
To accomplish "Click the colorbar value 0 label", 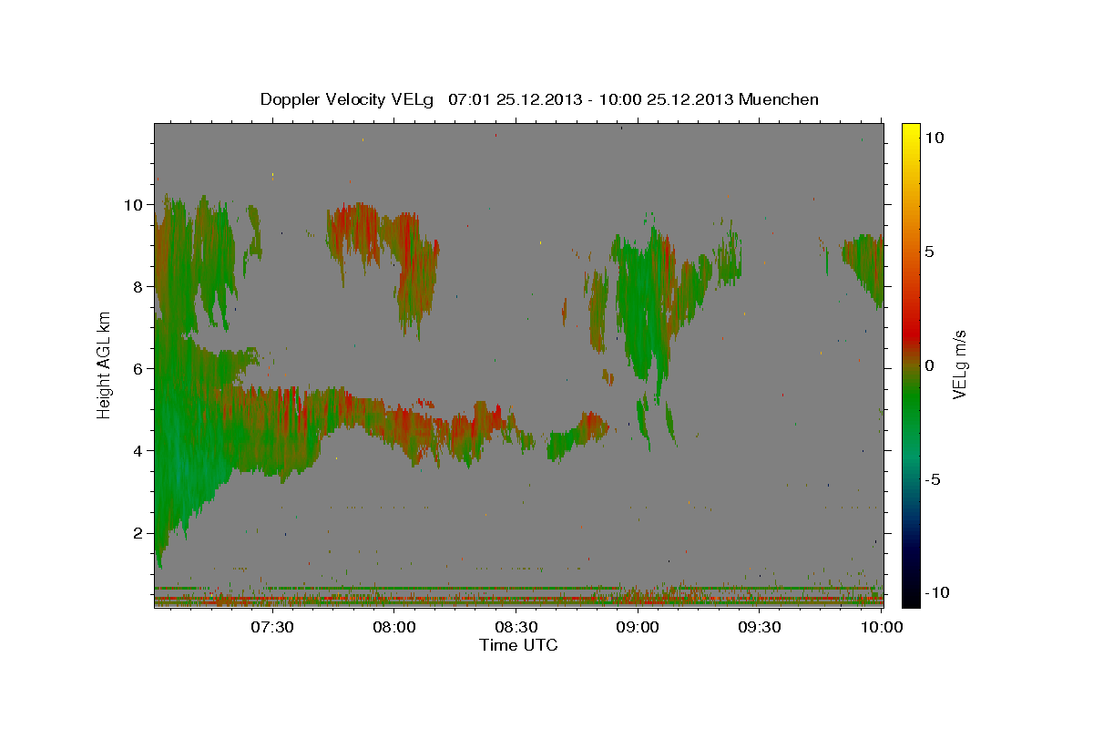I will pyautogui.click(x=929, y=365).
